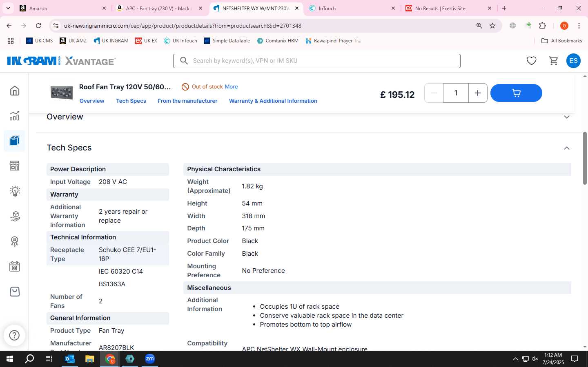588x367 pixels.
Task: Expand the Overview section chevron
Action: pos(567,117)
